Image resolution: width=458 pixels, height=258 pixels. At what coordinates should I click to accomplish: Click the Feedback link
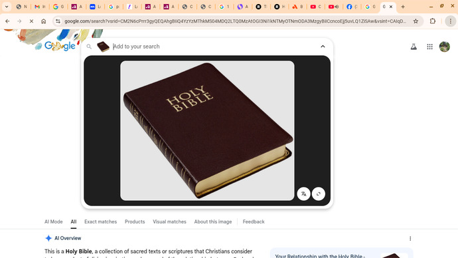pos(254,221)
